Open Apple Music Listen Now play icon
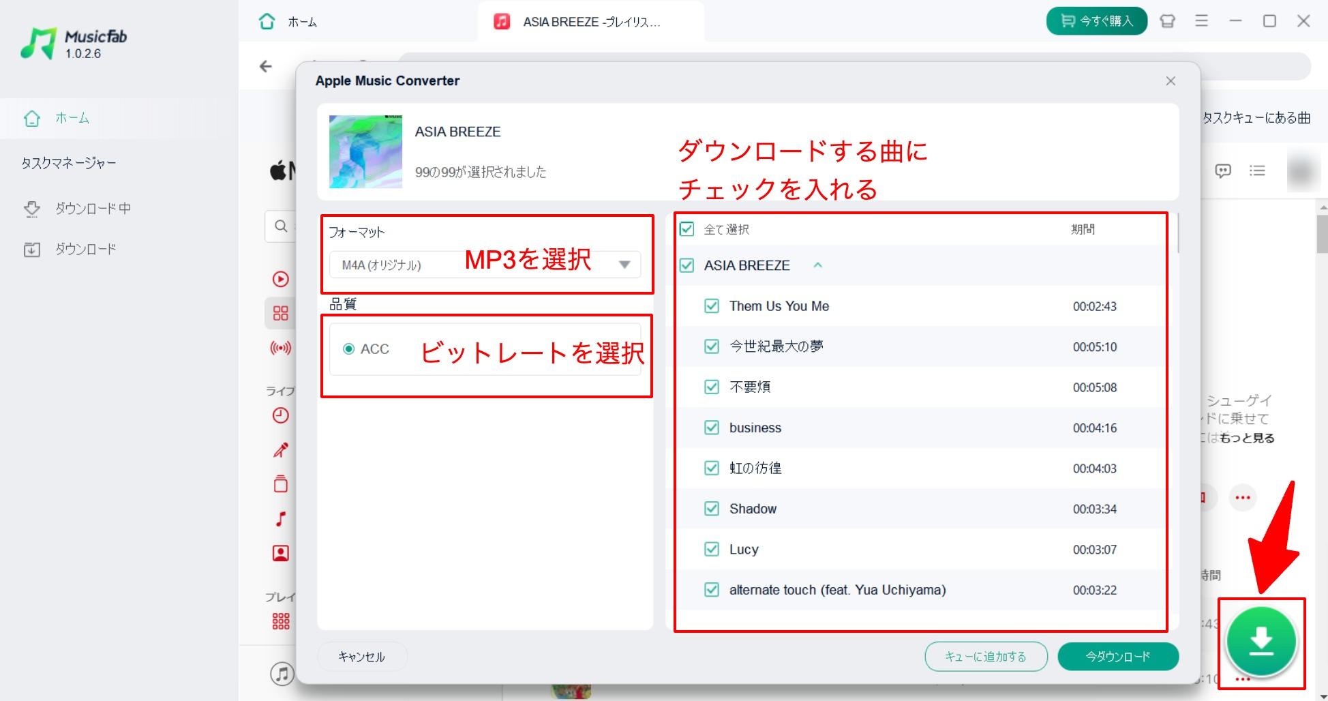 tap(281, 279)
